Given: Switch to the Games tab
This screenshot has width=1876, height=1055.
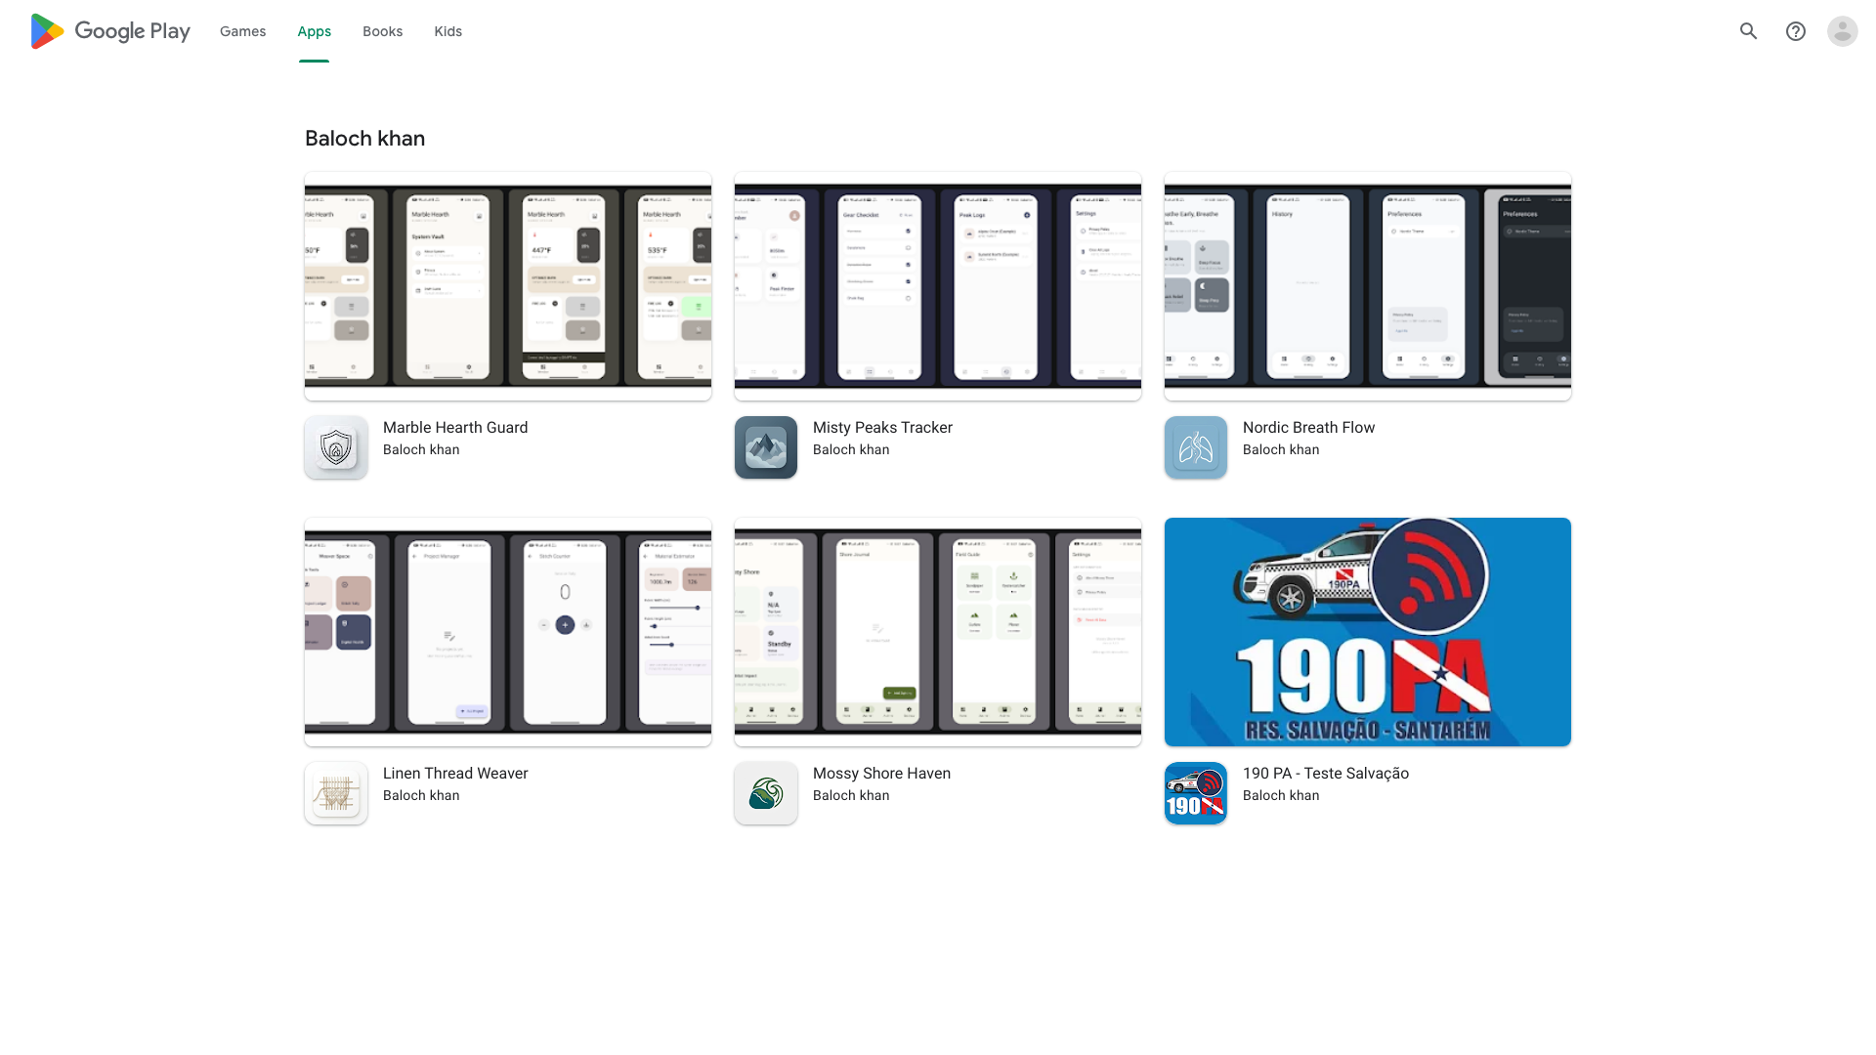Looking at the screenshot, I should 242,31.
